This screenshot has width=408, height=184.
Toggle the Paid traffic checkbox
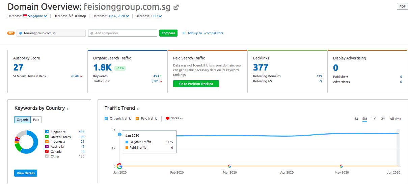click(137, 119)
